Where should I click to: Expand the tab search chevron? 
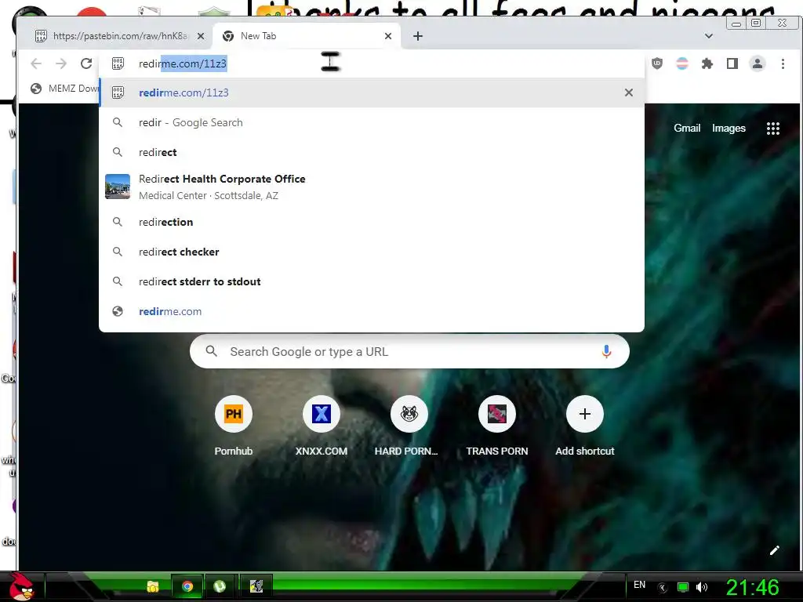coord(709,36)
